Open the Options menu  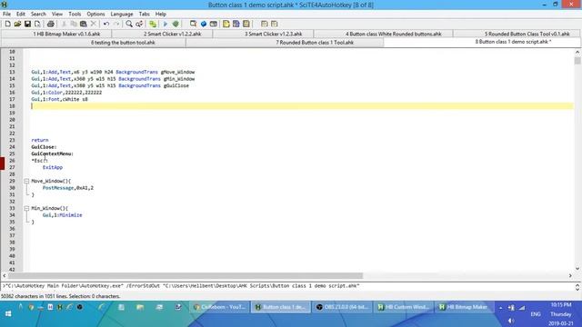click(95, 15)
